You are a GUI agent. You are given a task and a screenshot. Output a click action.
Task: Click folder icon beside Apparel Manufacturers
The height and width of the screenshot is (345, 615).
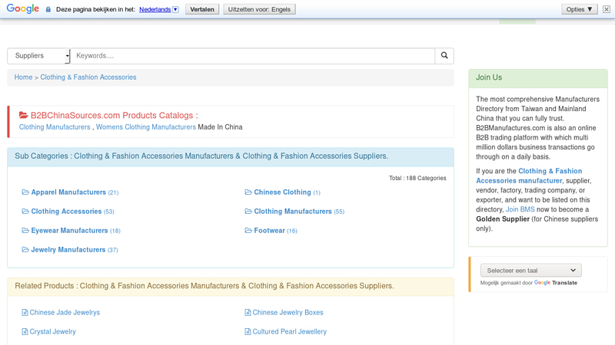point(25,192)
